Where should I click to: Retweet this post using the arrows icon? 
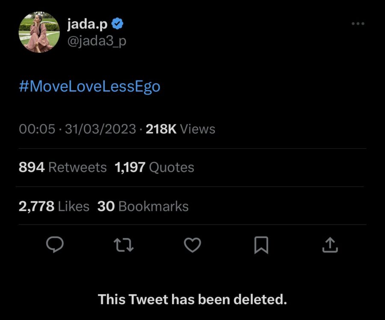[x=124, y=245]
